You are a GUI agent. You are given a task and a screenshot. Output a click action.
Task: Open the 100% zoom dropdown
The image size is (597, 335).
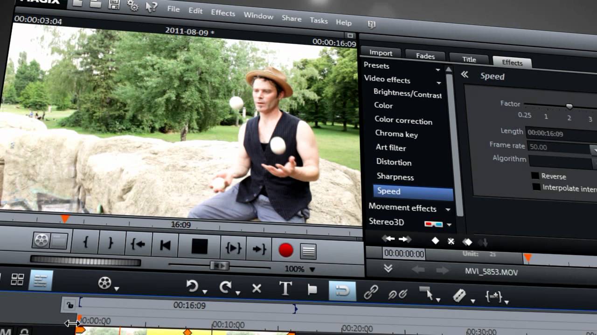click(x=312, y=269)
